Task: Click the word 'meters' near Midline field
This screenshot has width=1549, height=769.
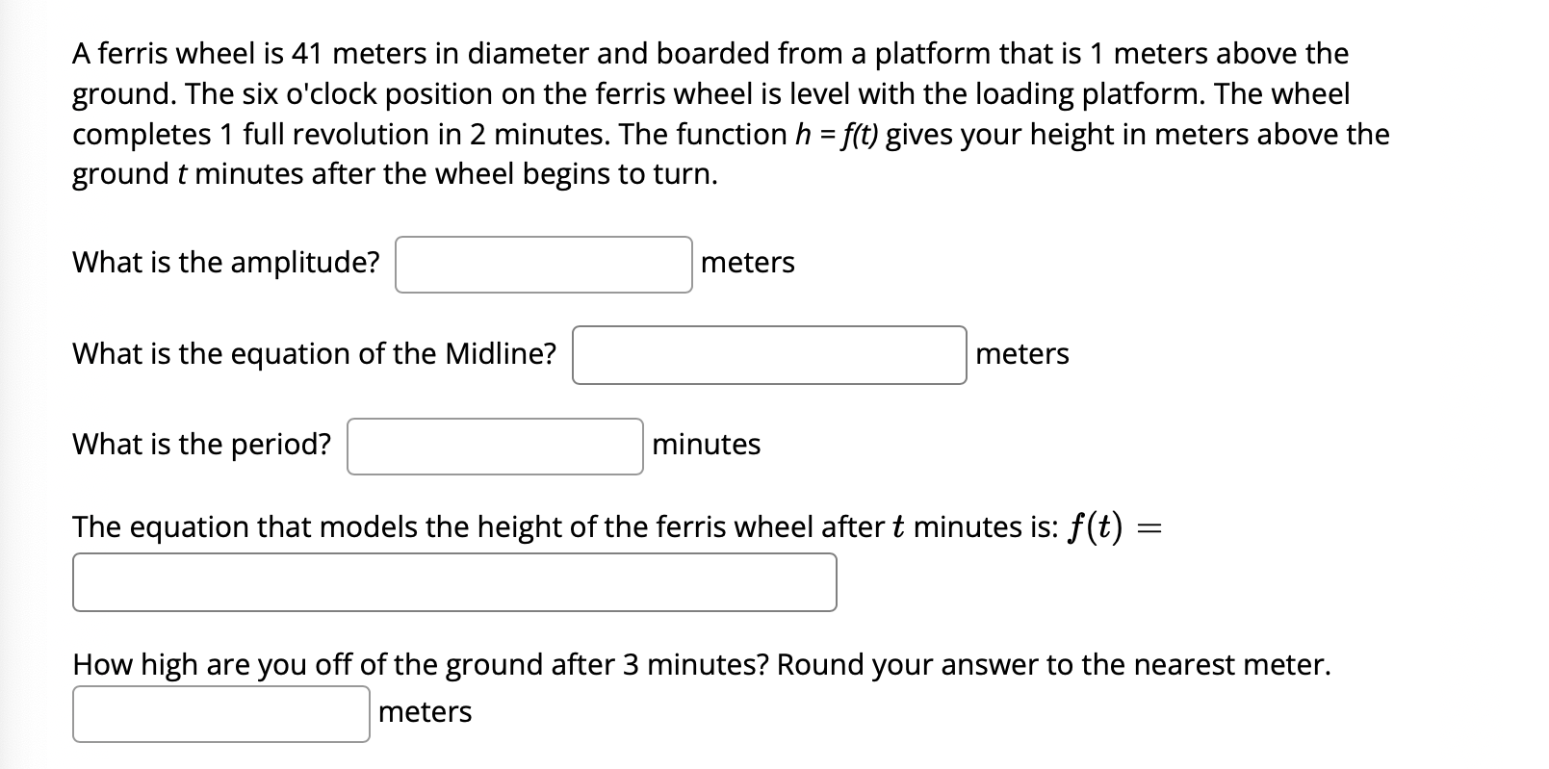Action: [x=1020, y=355]
